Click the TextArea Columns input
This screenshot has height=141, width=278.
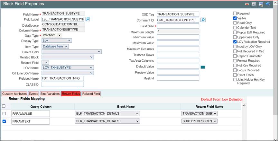click(178, 60)
